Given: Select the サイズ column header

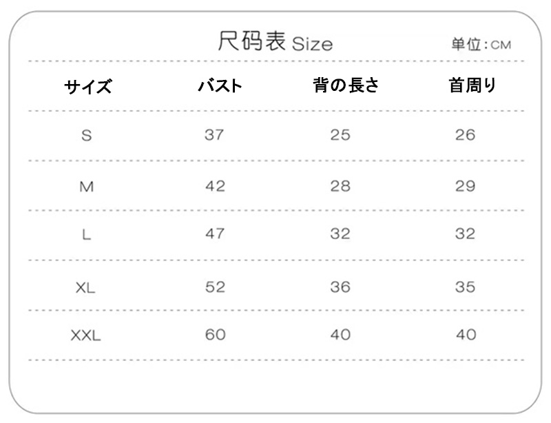Looking at the screenshot, I should tap(88, 86).
